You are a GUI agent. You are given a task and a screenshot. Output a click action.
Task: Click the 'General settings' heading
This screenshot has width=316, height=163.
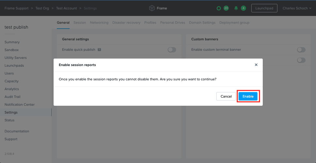click(x=75, y=39)
